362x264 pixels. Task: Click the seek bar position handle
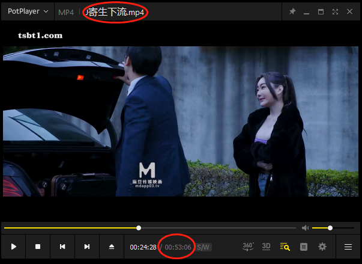pos(139,228)
